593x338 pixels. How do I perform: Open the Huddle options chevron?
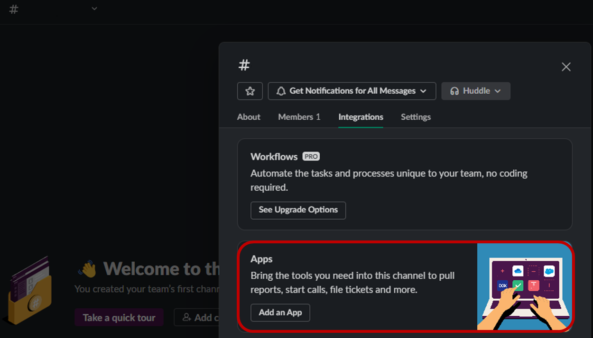pos(497,91)
